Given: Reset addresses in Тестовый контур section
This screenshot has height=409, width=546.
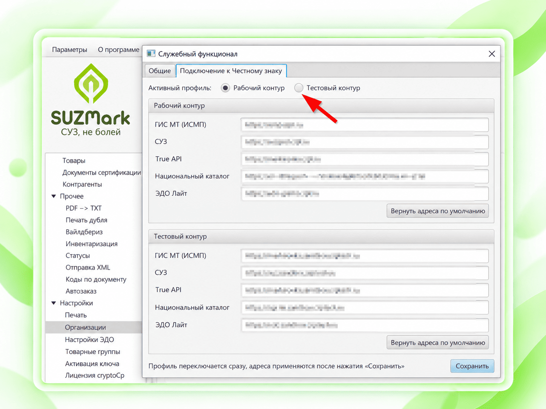Looking at the screenshot, I should pyautogui.click(x=438, y=343).
